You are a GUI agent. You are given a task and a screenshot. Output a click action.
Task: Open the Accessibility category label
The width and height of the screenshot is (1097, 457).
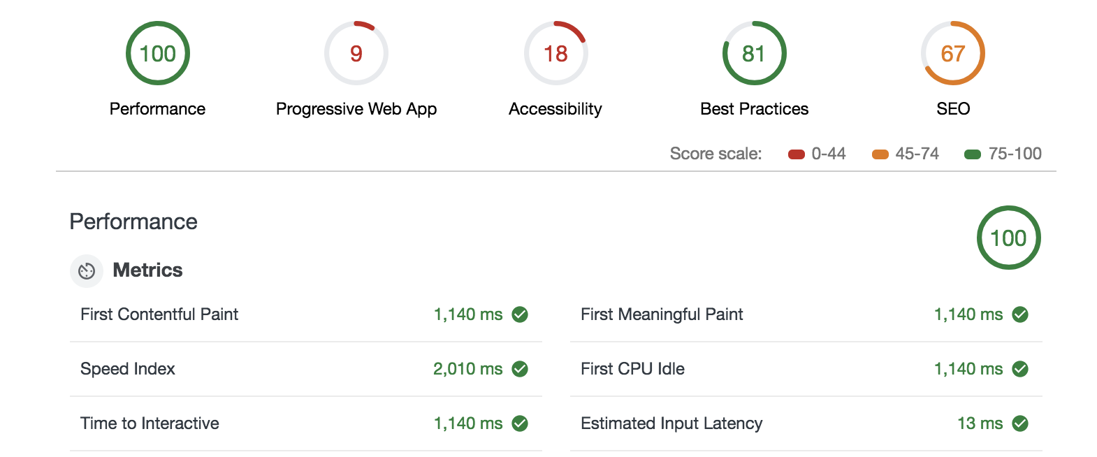pos(555,109)
